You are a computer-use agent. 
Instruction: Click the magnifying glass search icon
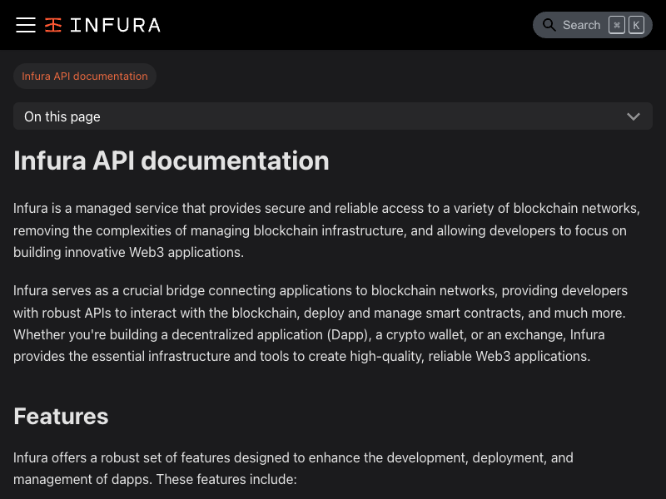click(549, 25)
